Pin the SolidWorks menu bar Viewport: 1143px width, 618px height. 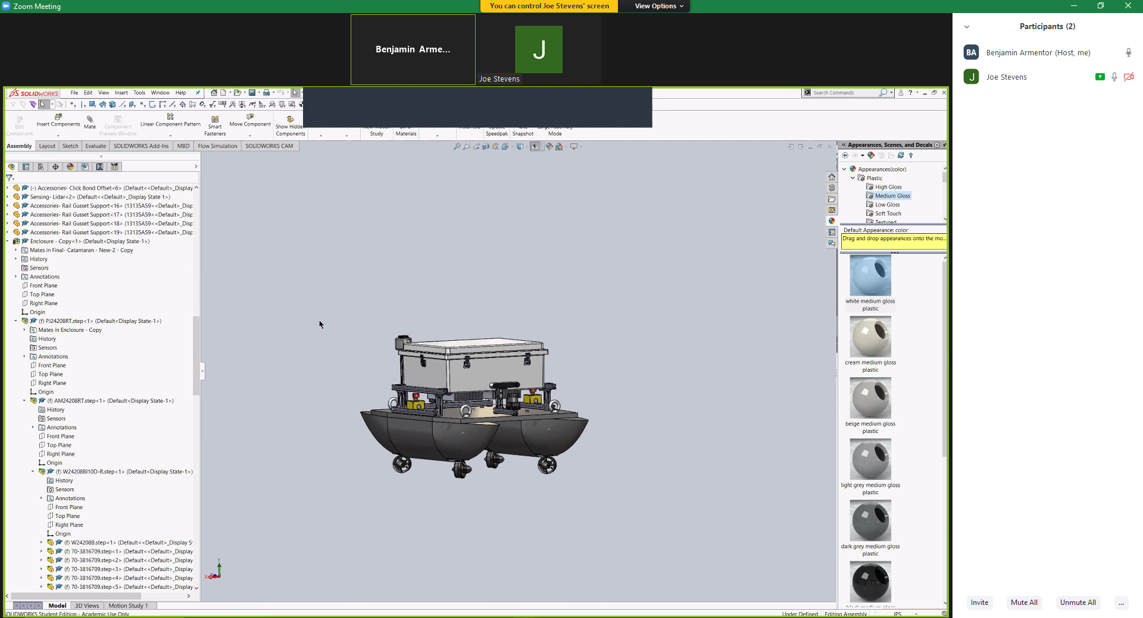[x=198, y=93]
